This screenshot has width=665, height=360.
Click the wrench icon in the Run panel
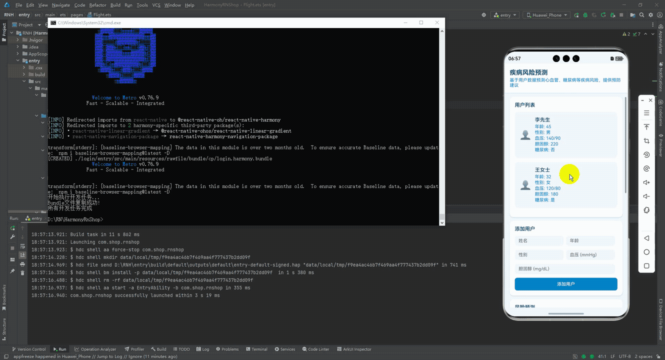pos(13,237)
